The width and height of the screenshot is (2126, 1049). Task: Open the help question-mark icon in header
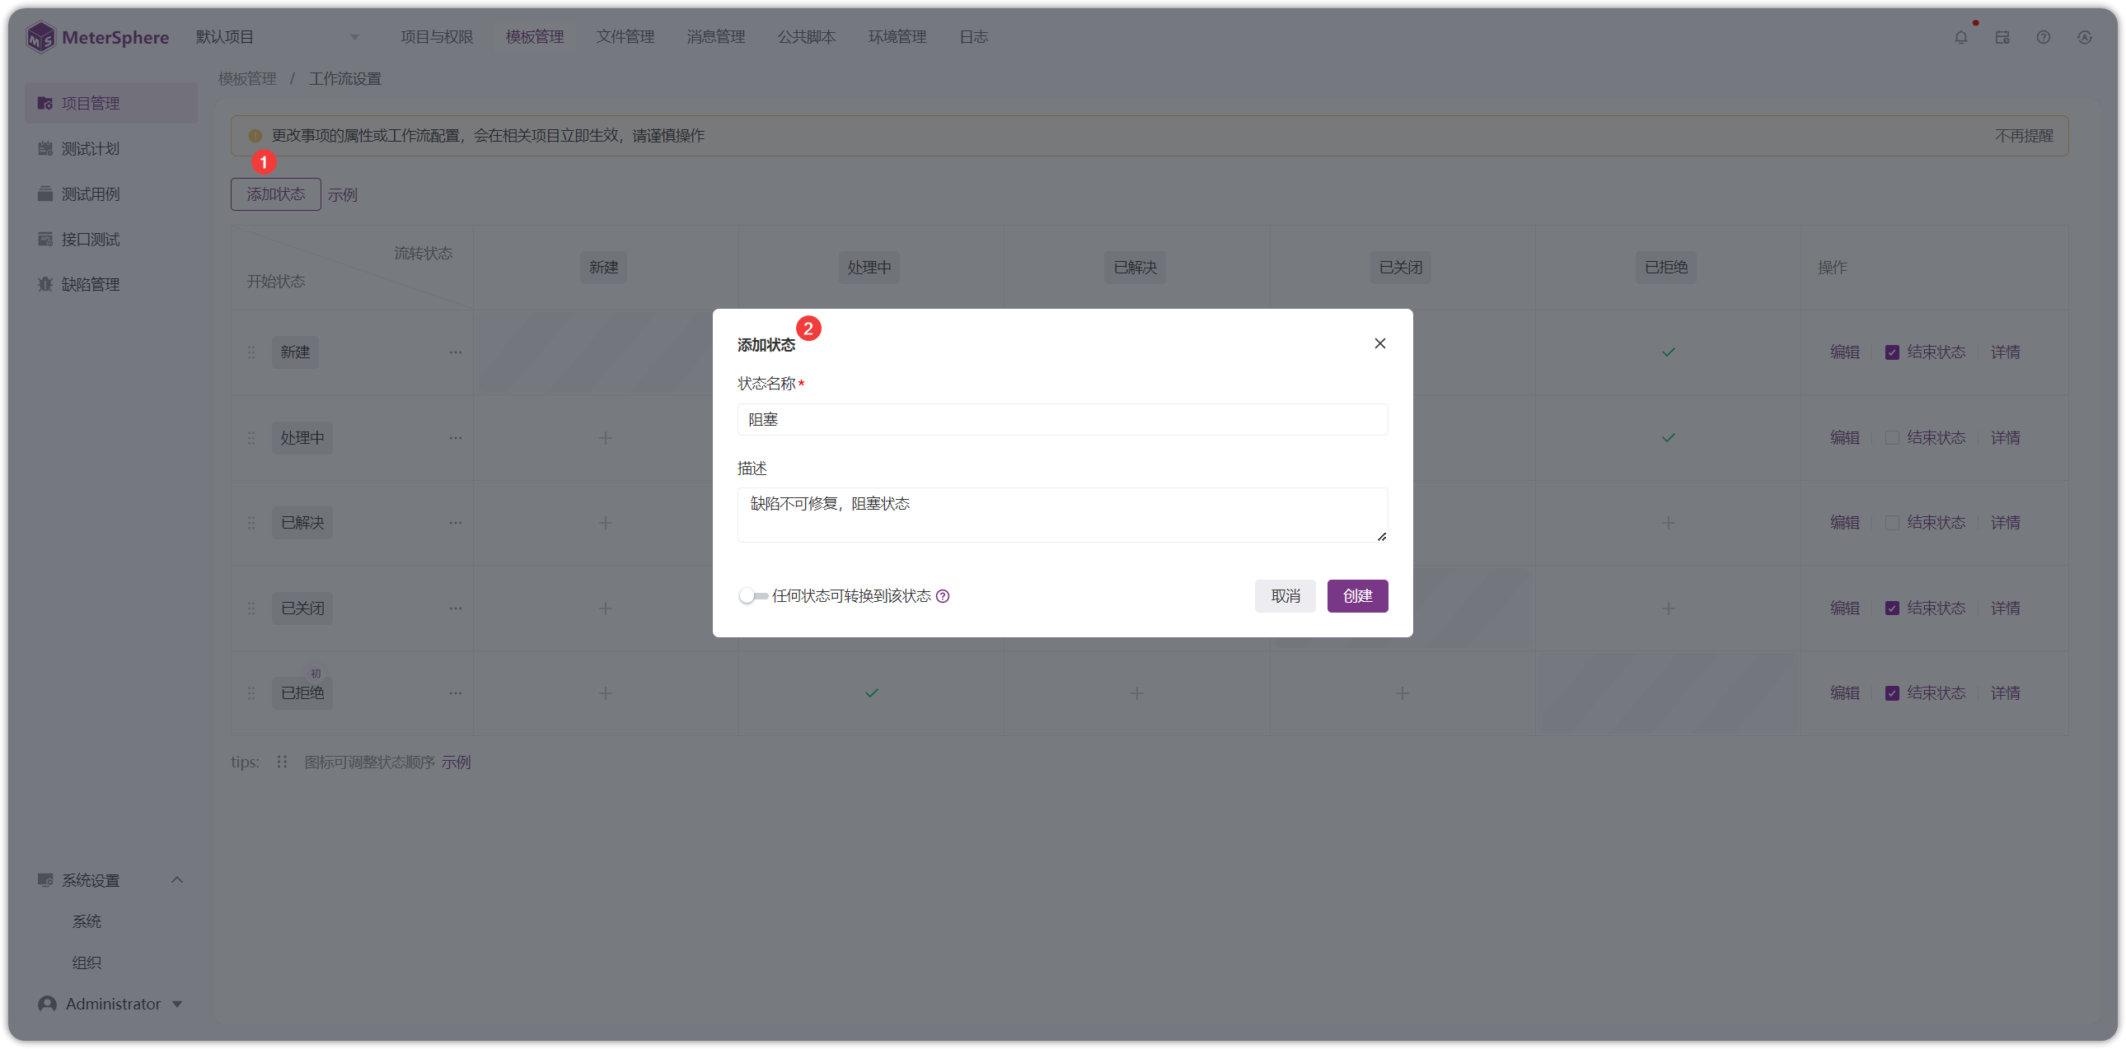(2044, 37)
